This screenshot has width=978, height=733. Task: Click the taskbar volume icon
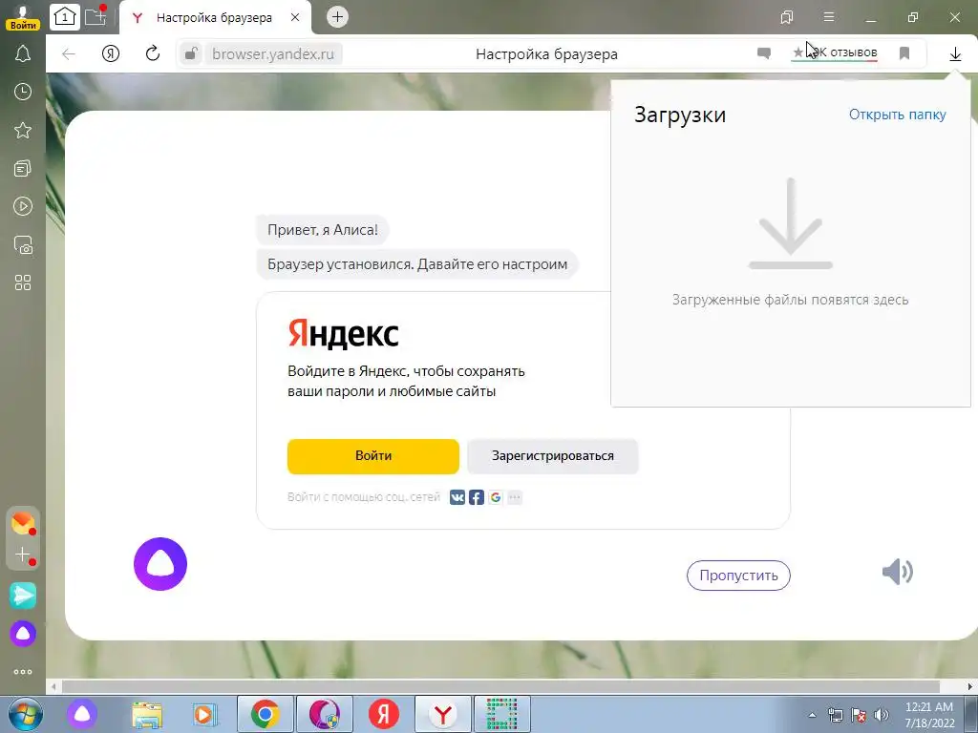click(x=882, y=715)
